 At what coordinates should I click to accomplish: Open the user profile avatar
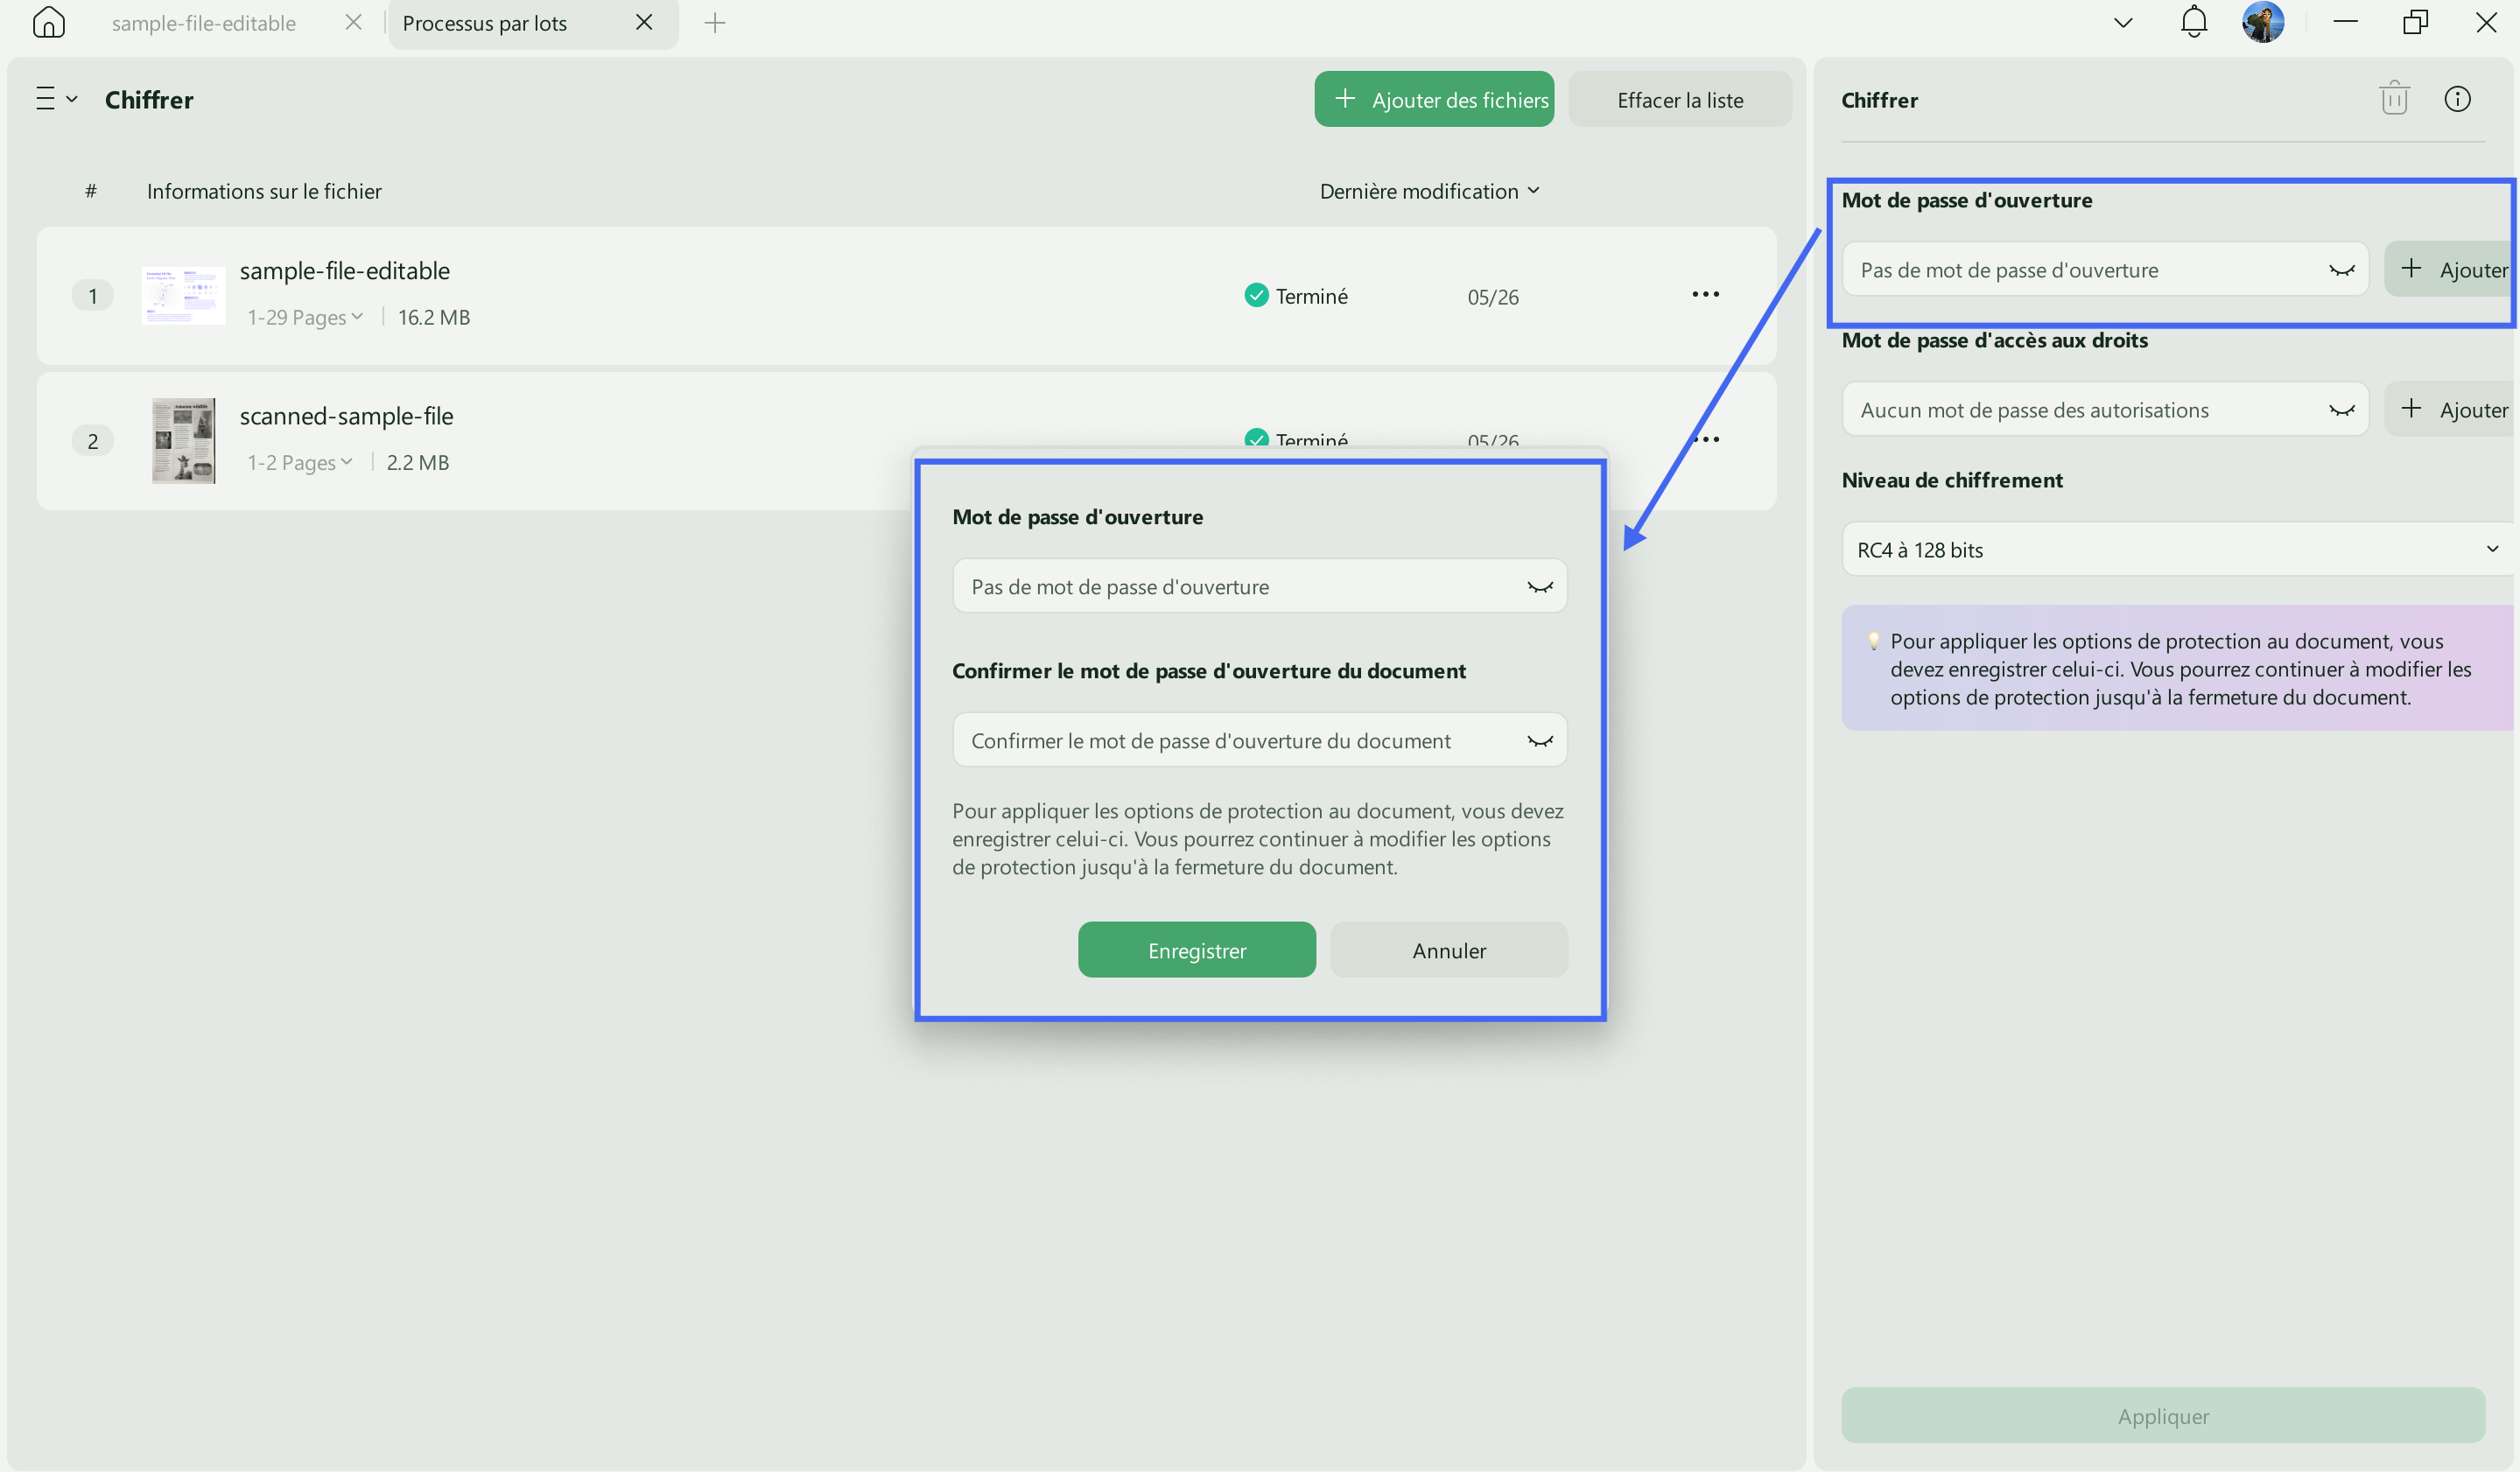click(2263, 22)
